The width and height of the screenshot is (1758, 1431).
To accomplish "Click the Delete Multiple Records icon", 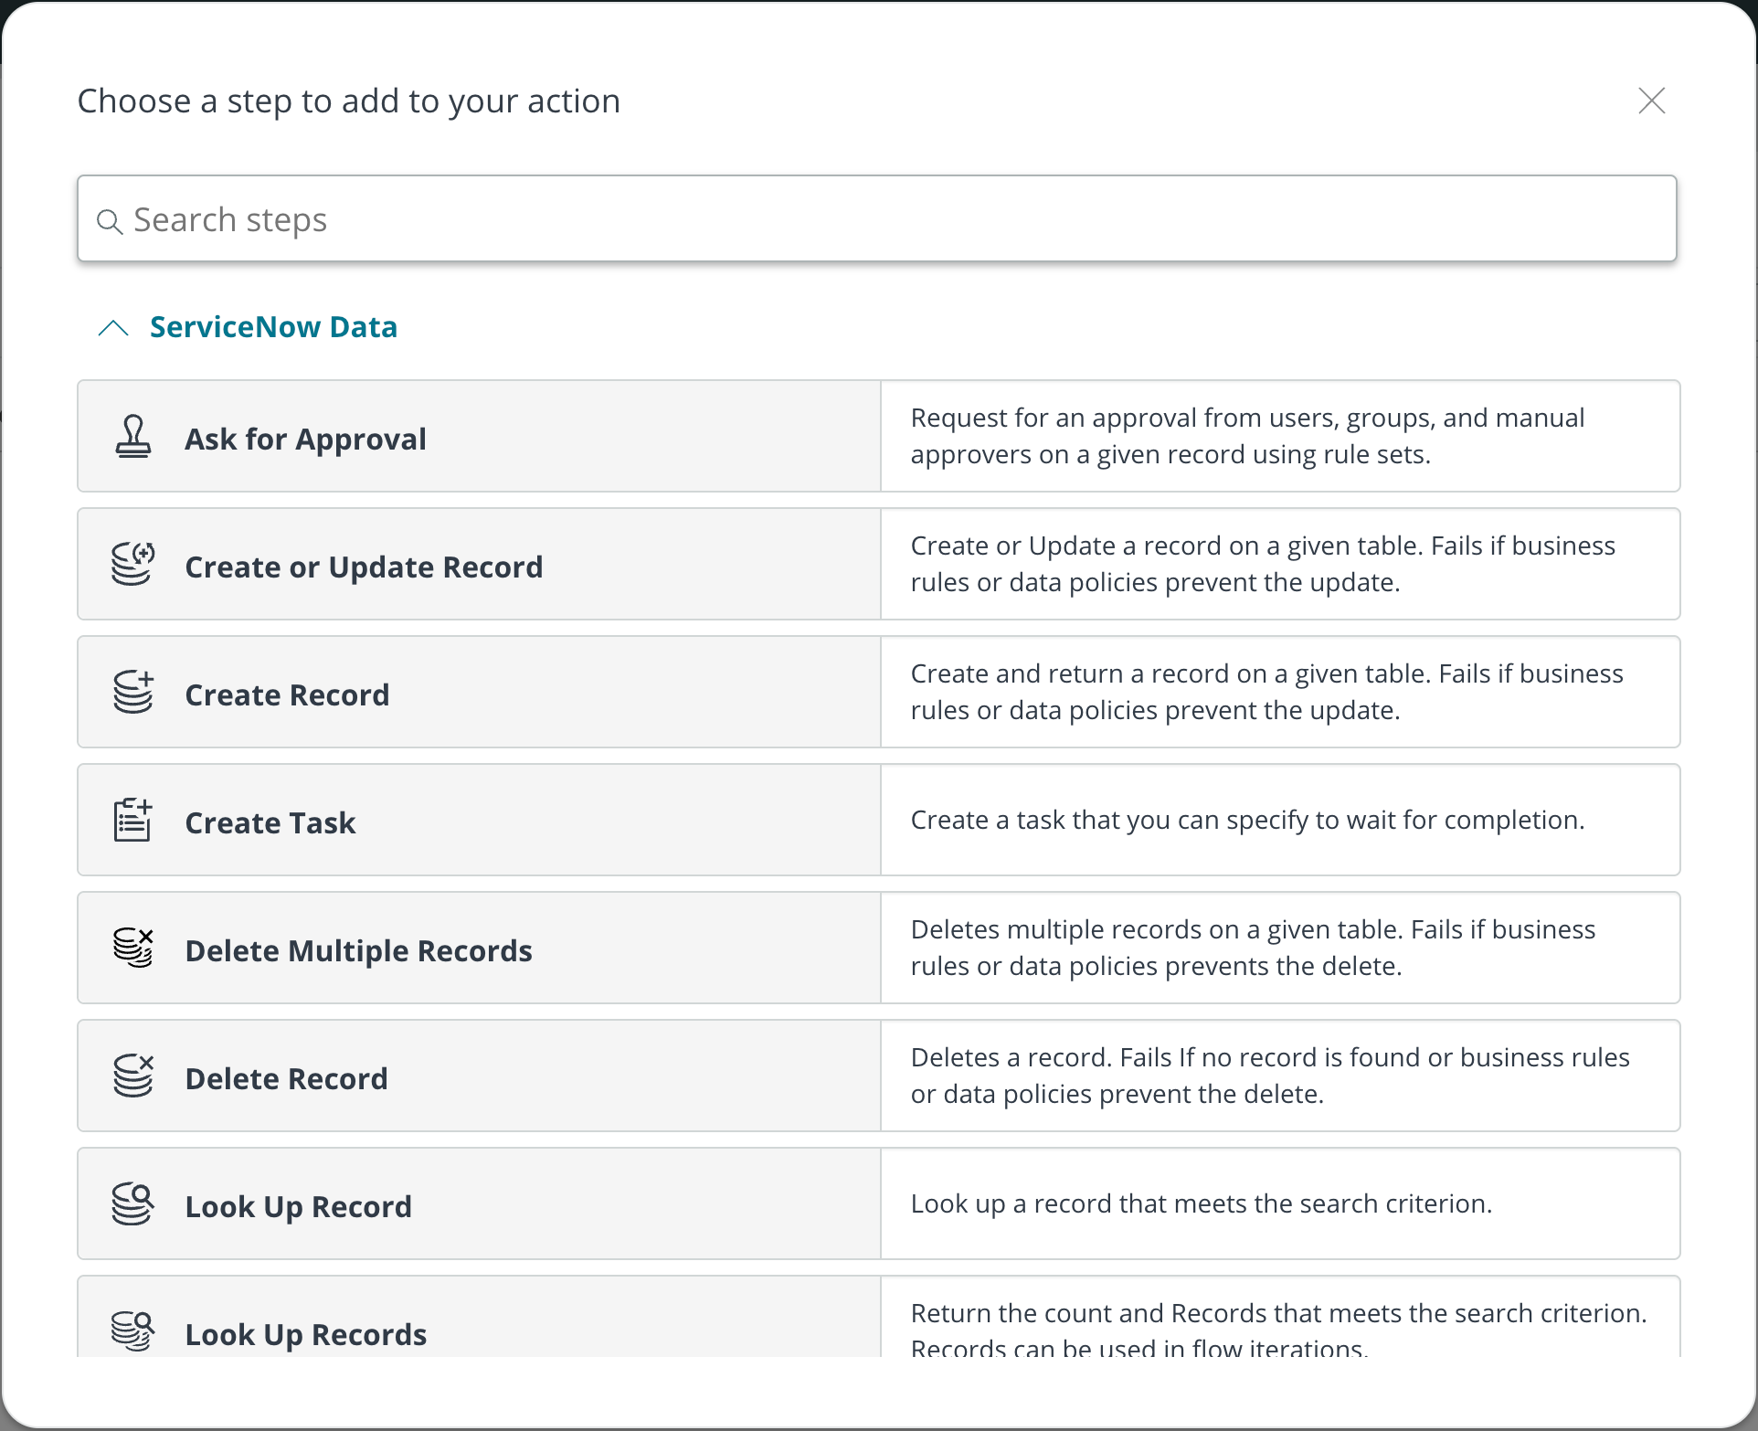I will point(132,949).
